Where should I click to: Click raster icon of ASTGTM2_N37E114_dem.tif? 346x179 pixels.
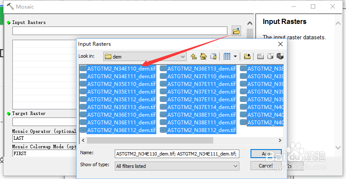[x=163, y=107]
